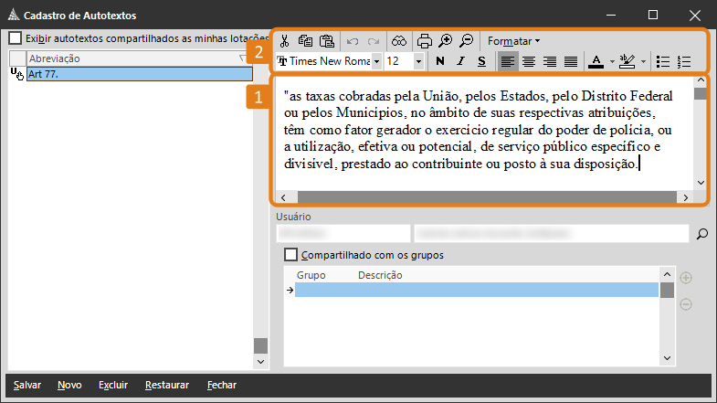The image size is (717, 403).
Task: Click the Cut scissors icon
Action: tap(284, 41)
